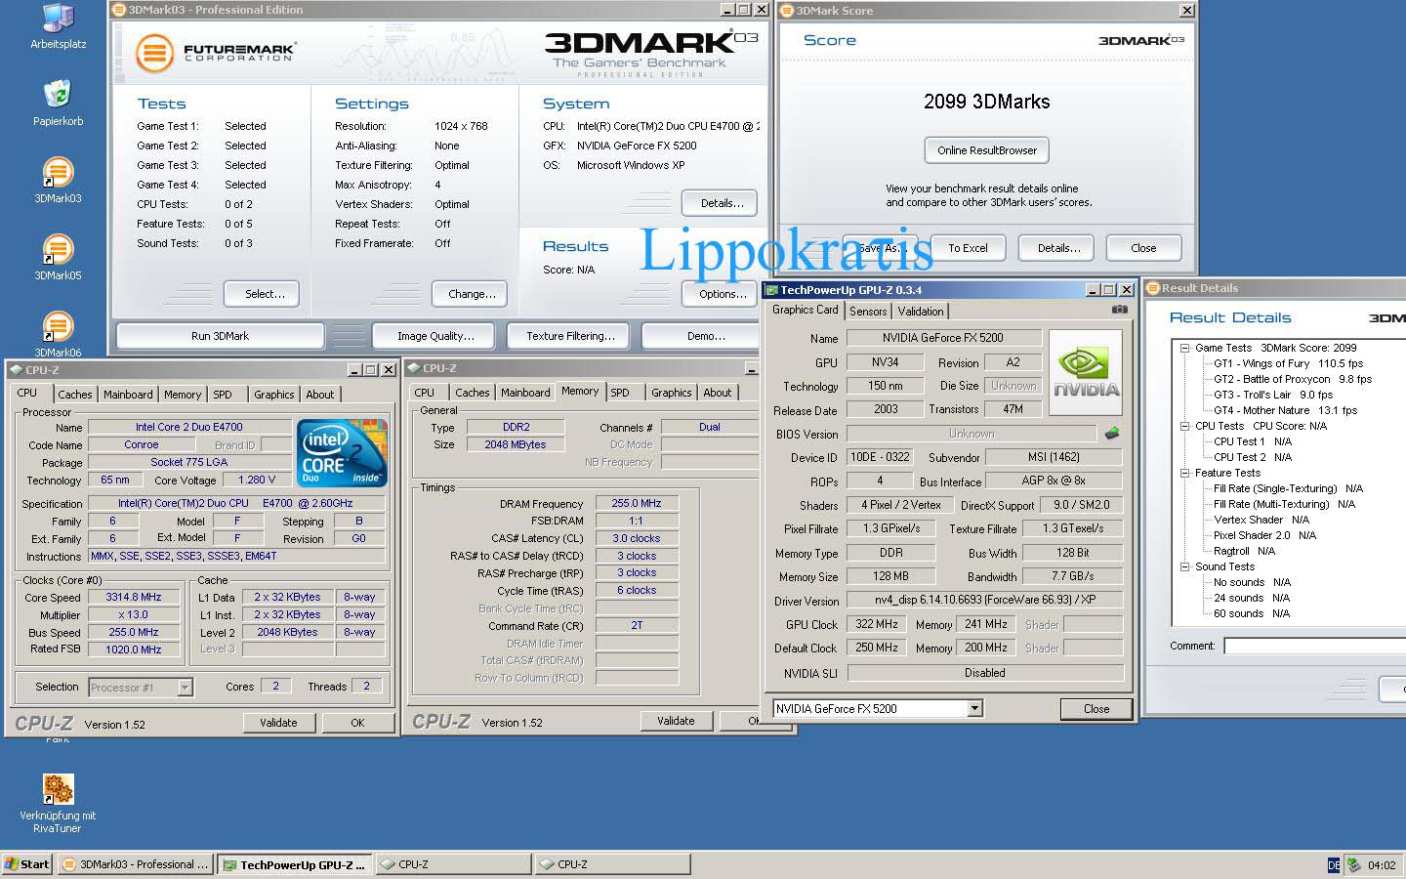Image resolution: width=1406 pixels, height=879 pixels.
Task: Click the Futuremark logo in 3DMark03
Action: [215, 52]
